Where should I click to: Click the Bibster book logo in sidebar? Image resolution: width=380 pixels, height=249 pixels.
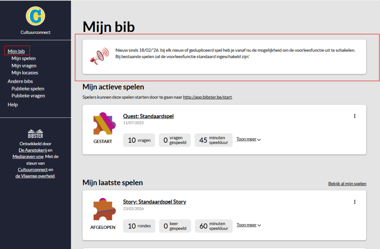35,134
